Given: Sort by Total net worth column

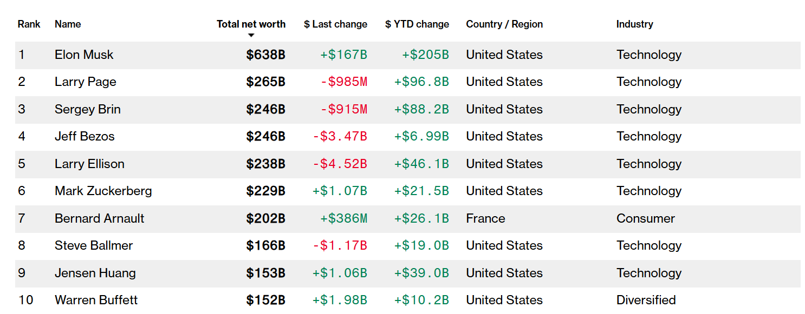Looking at the screenshot, I should [251, 24].
